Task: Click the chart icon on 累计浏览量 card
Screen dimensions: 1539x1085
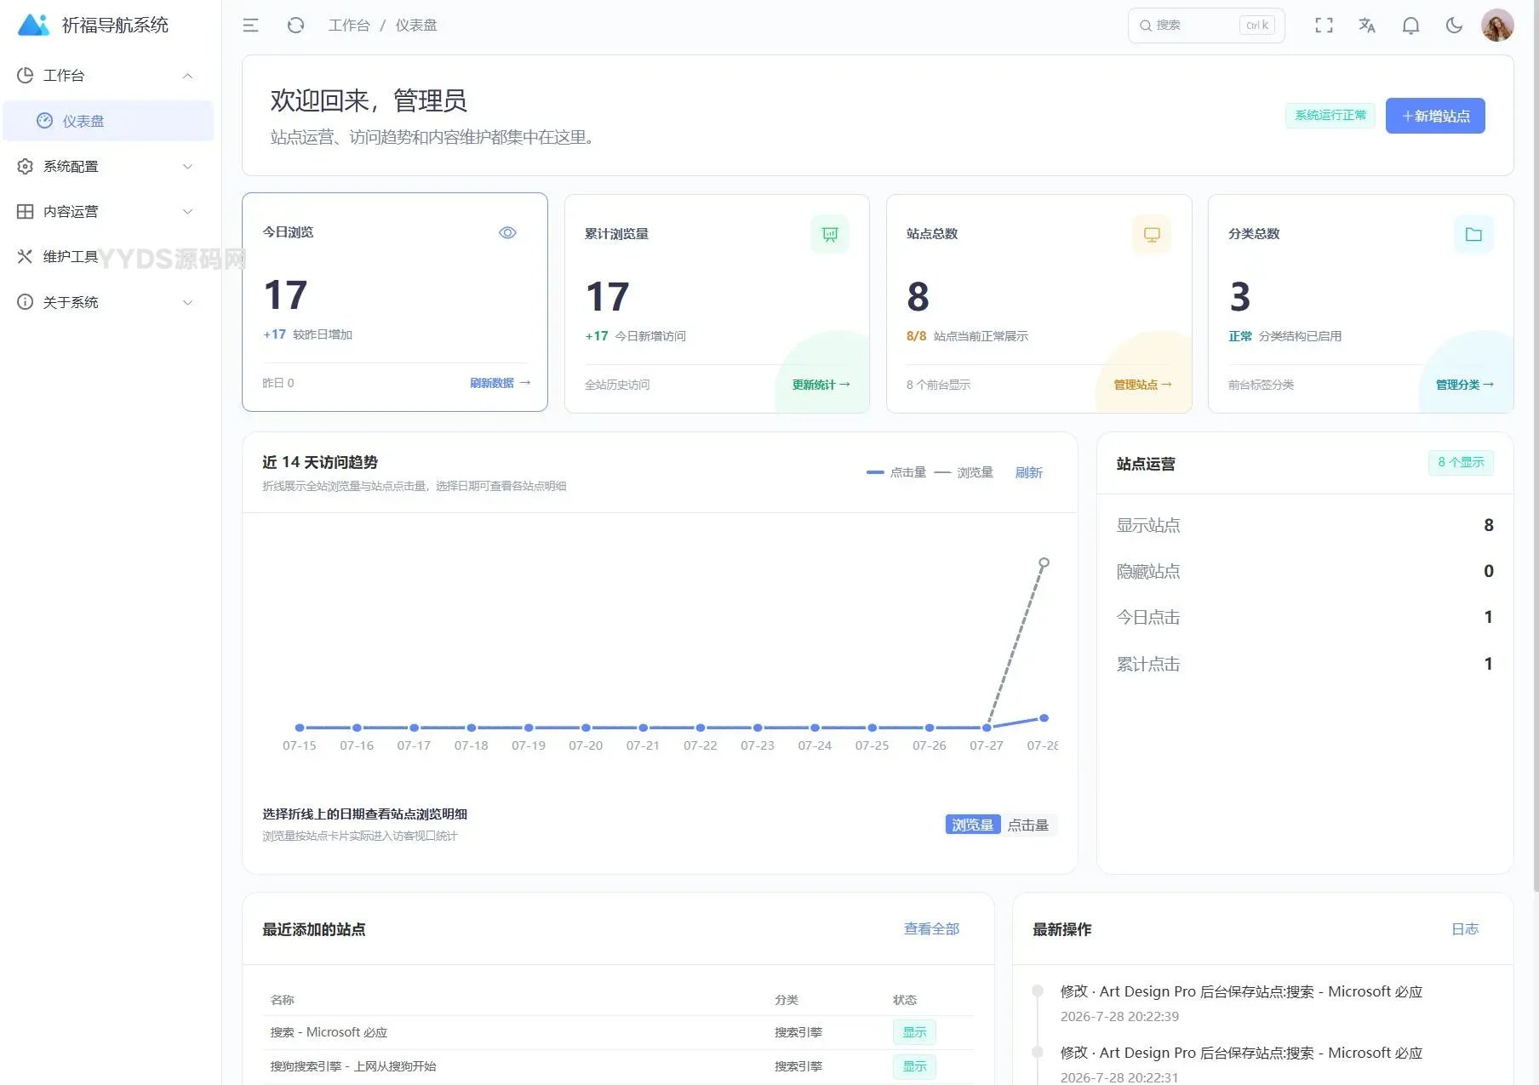Action: pyautogui.click(x=830, y=234)
